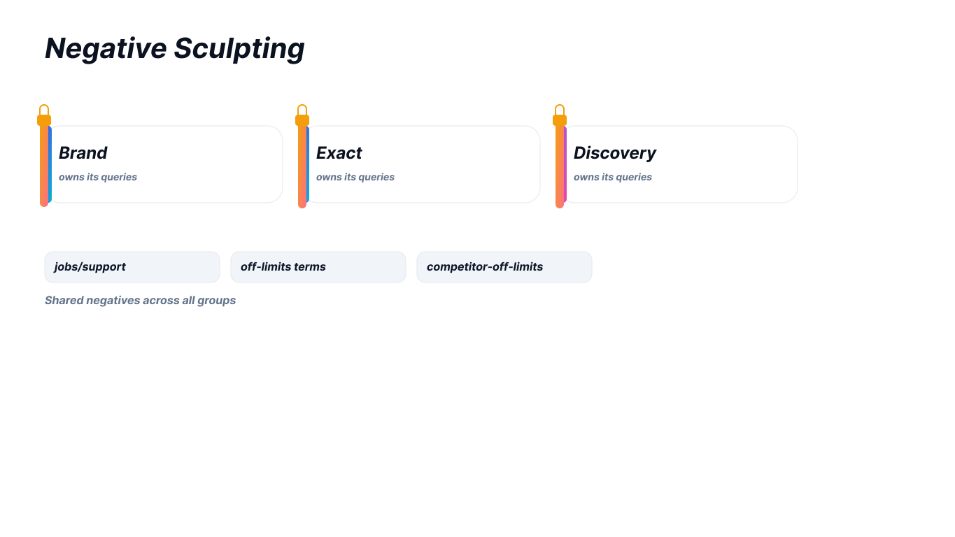Image resolution: width=955 pixels, height=537 pixels.
Task: Click the blue accent strip on Exact card
Action: (308, 164)
